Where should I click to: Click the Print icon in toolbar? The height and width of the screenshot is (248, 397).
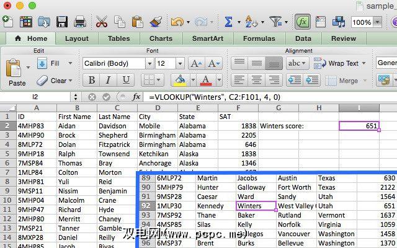coord(80,22)
